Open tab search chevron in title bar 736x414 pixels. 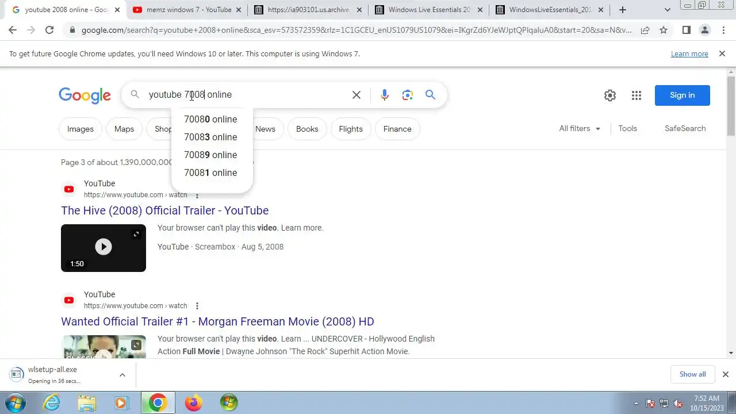(667, 10)
